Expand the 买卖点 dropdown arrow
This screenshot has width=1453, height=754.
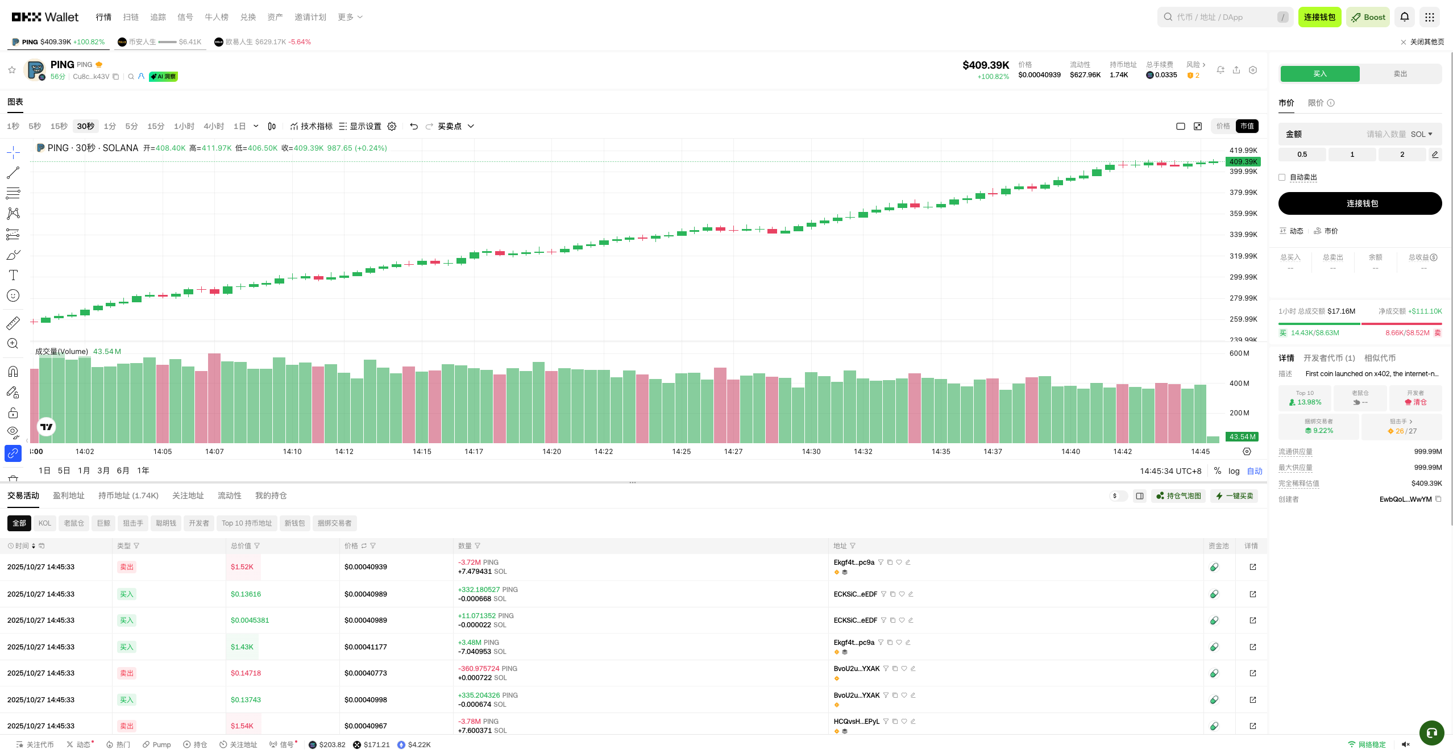click(471, 126)
